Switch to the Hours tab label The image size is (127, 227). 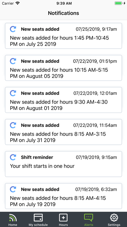point(63,225)
